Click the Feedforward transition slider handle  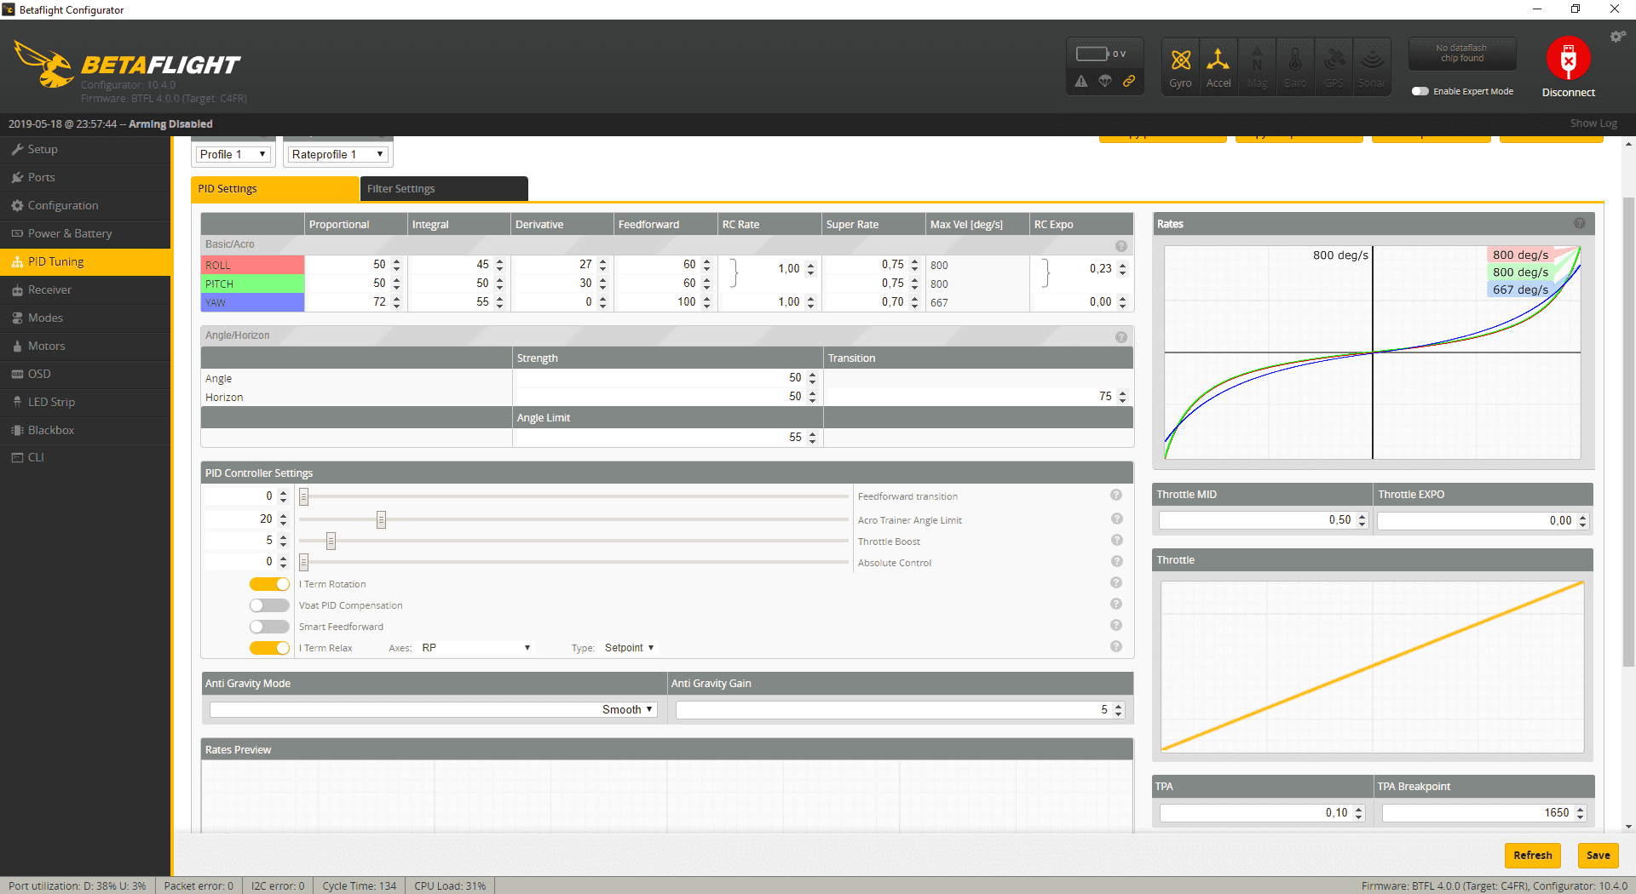point(303,496)
